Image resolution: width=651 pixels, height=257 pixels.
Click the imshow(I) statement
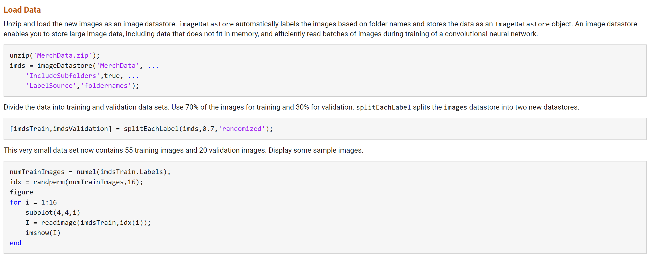tap(43, 233)
